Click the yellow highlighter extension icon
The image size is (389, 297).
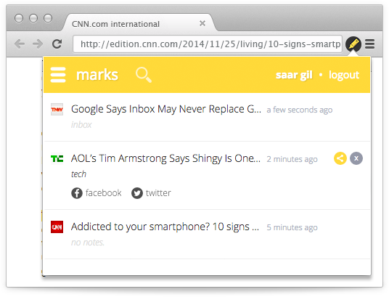[353, 44]
